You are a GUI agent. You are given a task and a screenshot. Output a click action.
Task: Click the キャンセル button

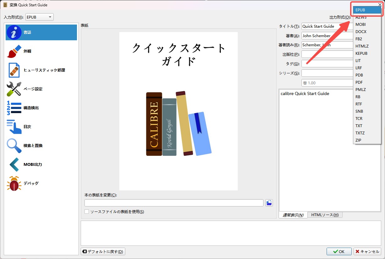tap(367, 251)
